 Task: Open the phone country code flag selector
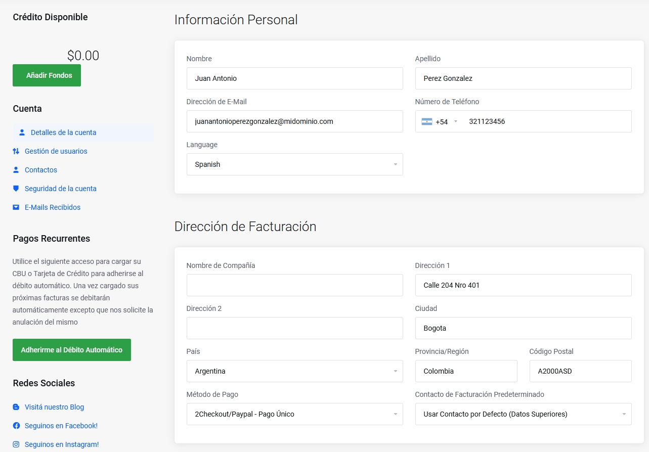pyautogui.click(x=439, y=121)
